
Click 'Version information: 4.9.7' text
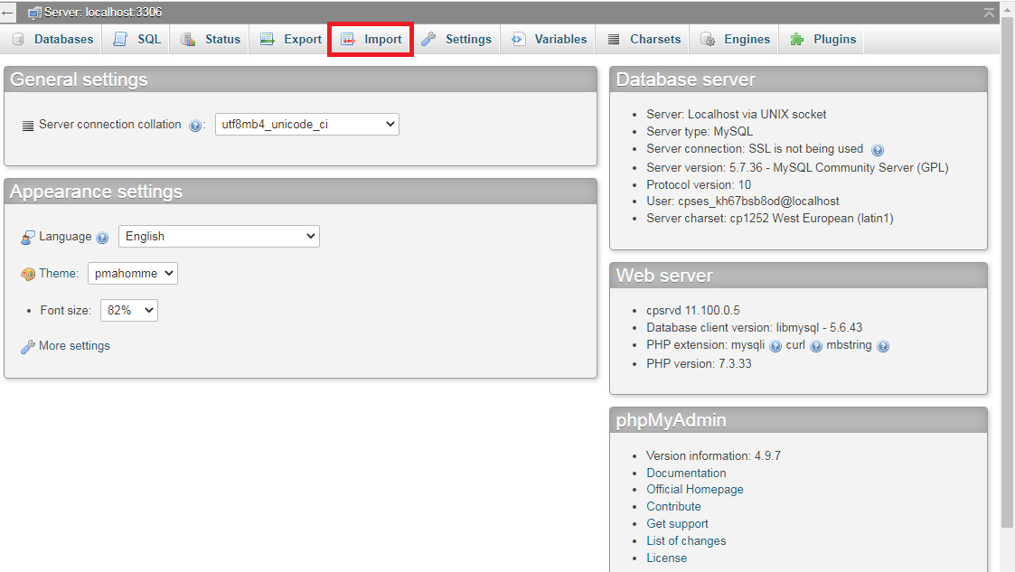coord(713,455)
